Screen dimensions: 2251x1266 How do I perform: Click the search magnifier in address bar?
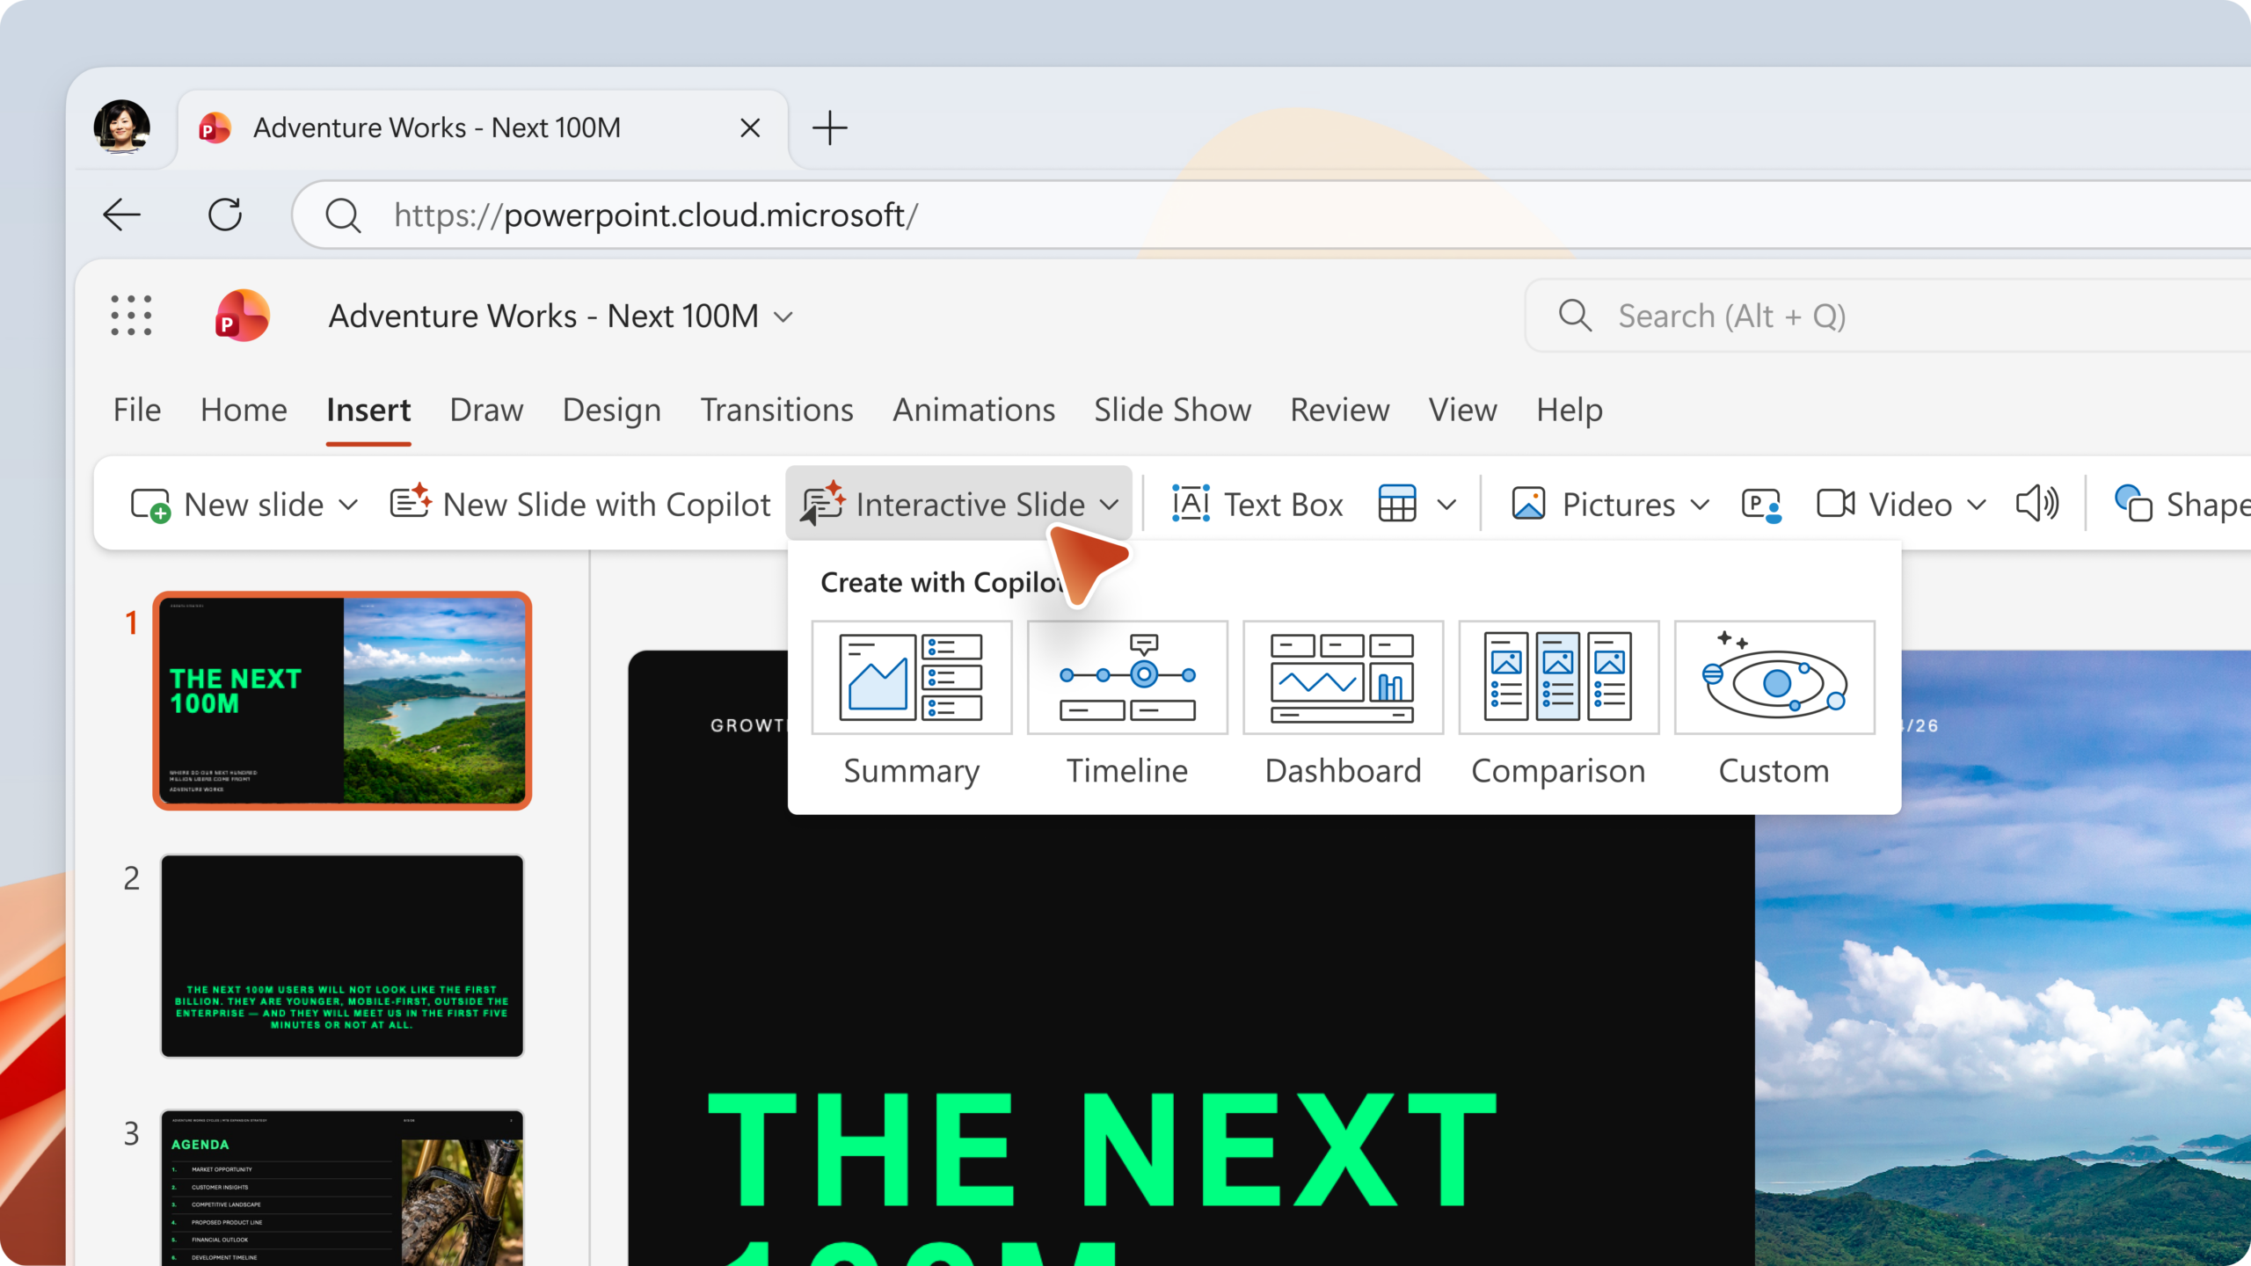tap(343, 215)
